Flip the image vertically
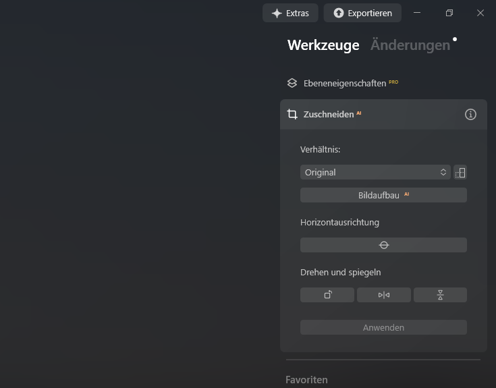The height and width of the screenshot is (388, 496). [x=440, y=295]
